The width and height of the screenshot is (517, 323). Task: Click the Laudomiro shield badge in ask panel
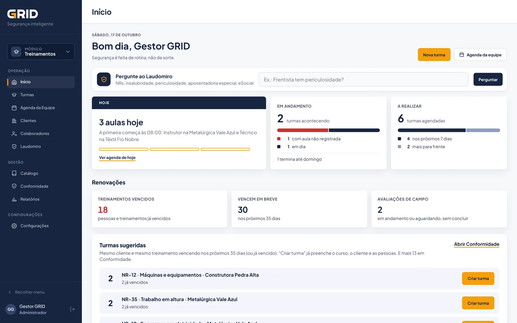[104, 79]
